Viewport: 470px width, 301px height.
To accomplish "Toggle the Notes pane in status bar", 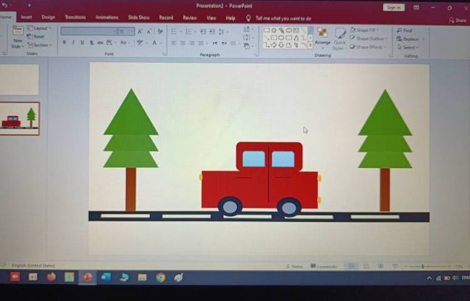I will click(x=294, y=267).
